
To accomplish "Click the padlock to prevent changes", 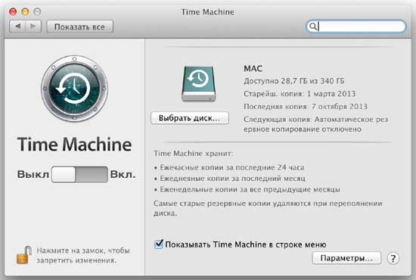I will point(24,255).
